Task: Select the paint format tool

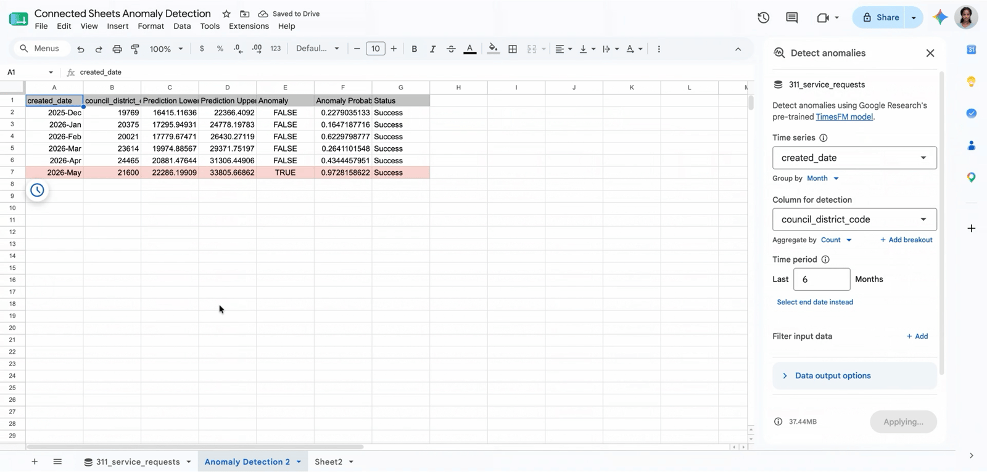Action: pyautogui.click(x=135, y=49)
